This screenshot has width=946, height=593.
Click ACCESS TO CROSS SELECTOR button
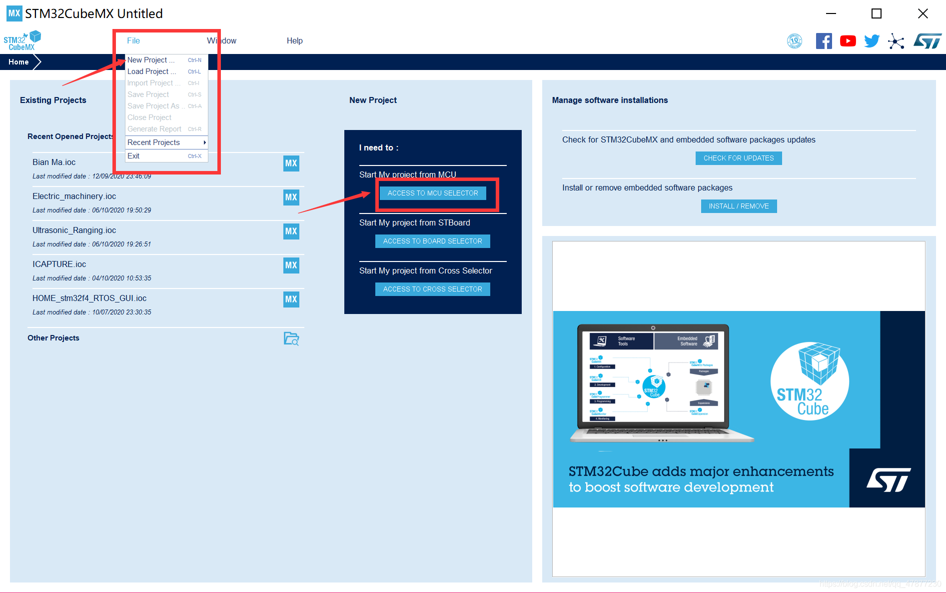(x=433, y=289)
